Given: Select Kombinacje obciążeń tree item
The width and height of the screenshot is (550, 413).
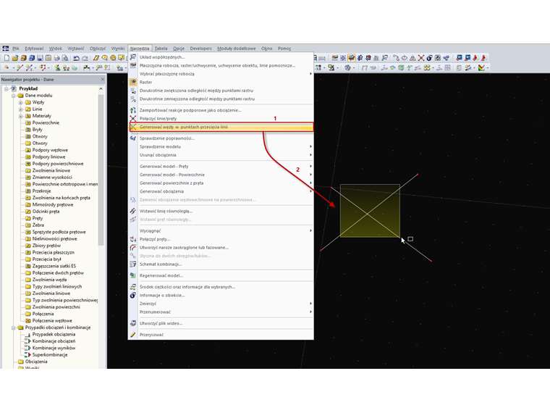Looking at the screenshot, I should coord(54,341).
